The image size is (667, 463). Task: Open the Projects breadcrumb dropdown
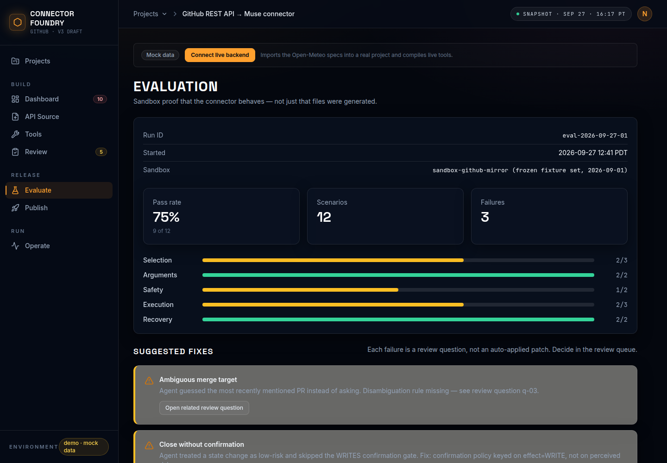click(x=150, y=14)
